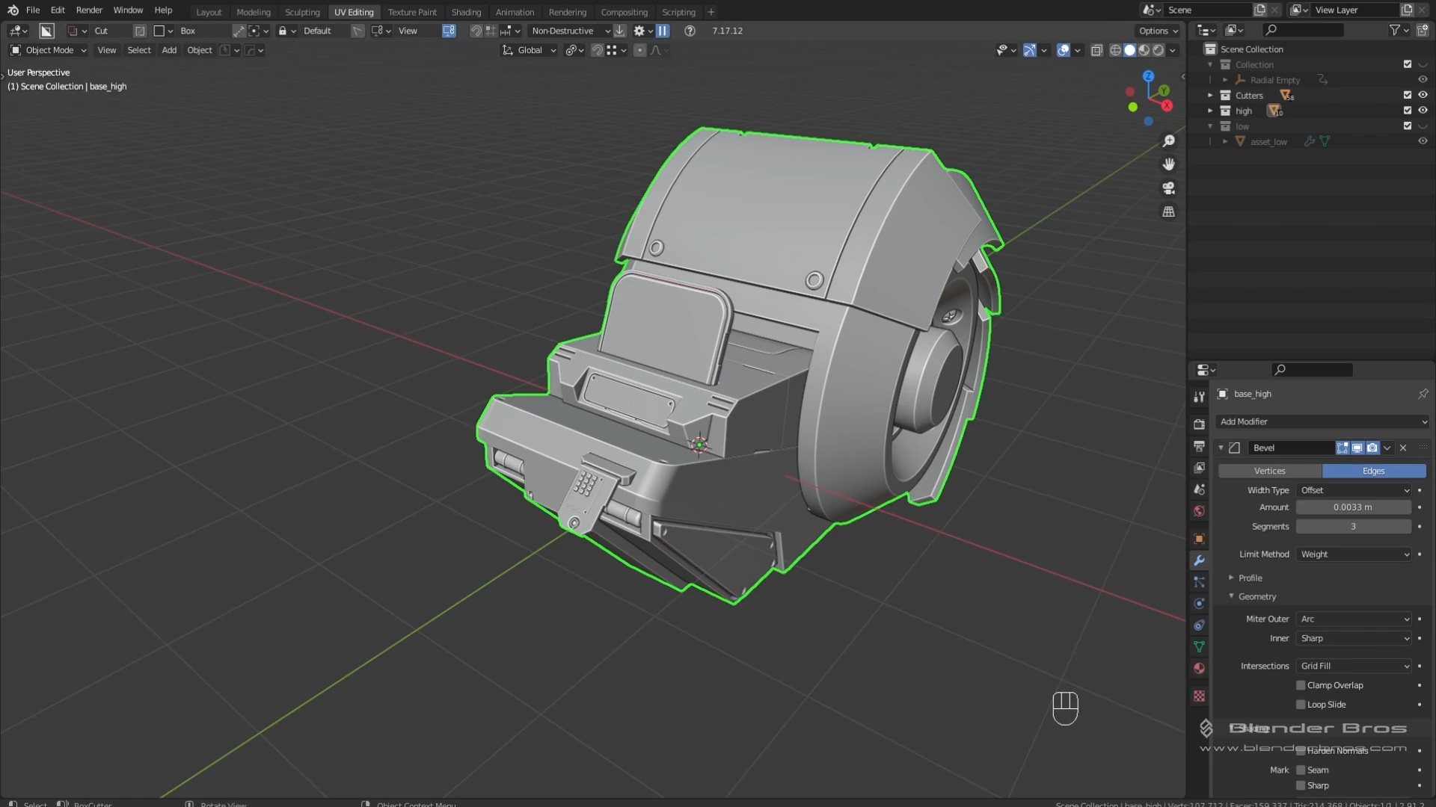Open the Modifier properties wrench tab

(1199, 560)
